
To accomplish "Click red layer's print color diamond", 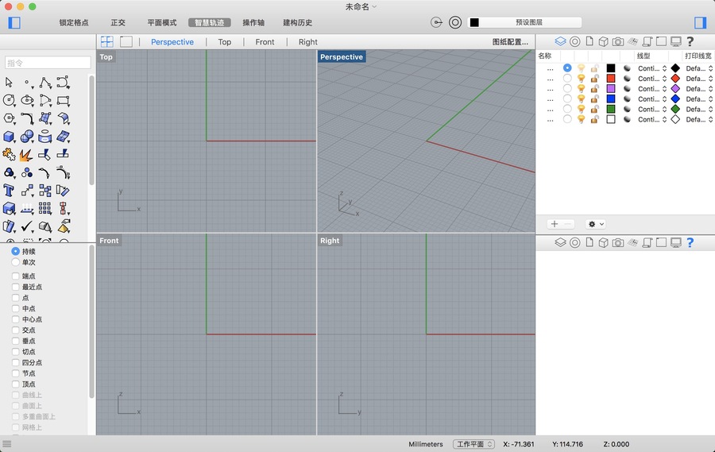I will pyautogui.click(x=675, y=79).
